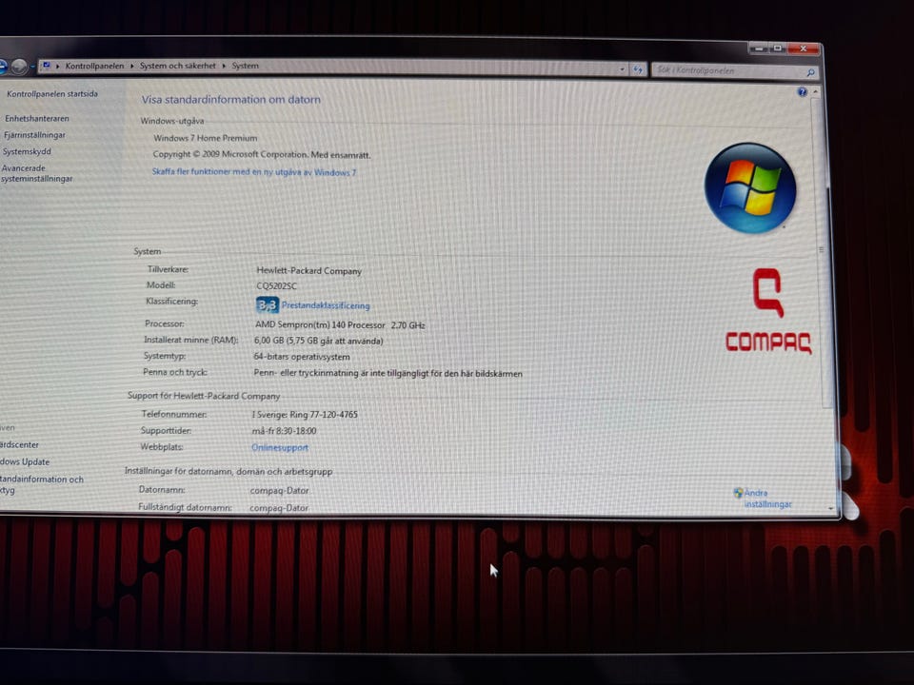Click the vertical scrollbar thumb

click(822, 253)
